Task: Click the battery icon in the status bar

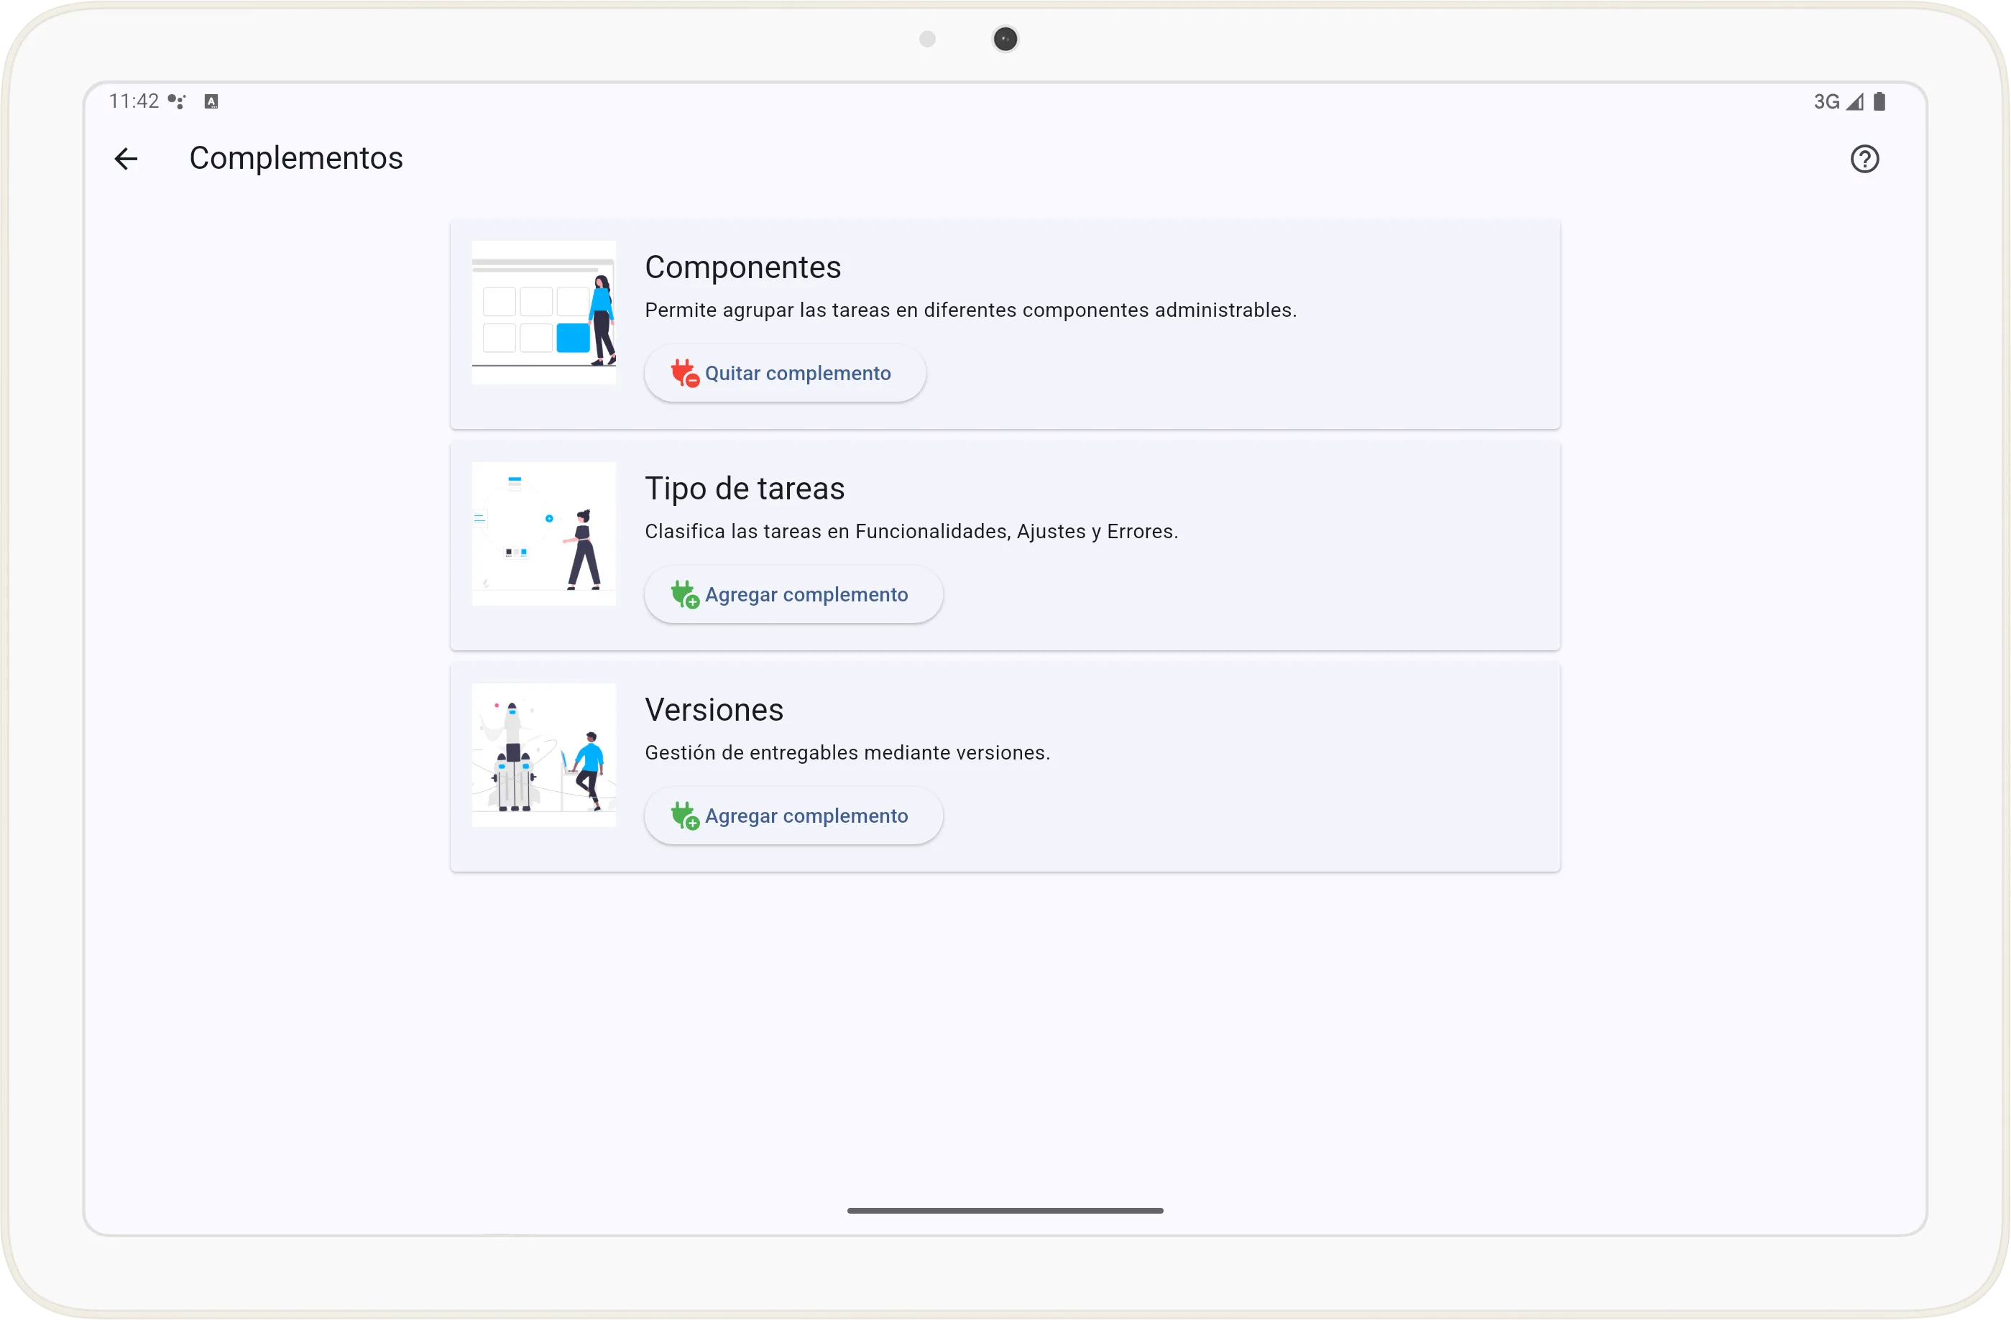Action: 1880,101
